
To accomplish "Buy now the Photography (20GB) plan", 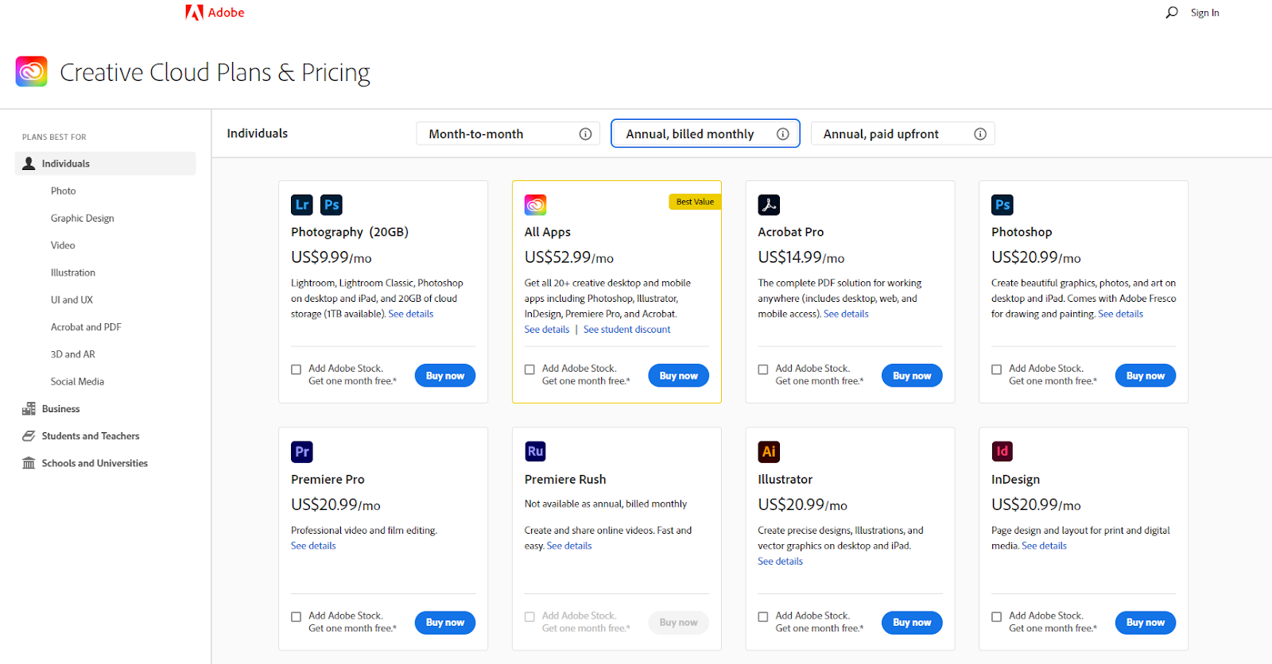I will [x=445, y=376].
